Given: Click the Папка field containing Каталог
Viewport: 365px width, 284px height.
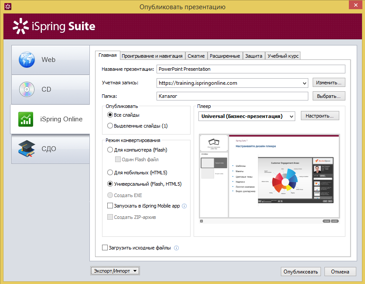Looking at the screenshot, I should pyautogui.click(x=232, y=96).
